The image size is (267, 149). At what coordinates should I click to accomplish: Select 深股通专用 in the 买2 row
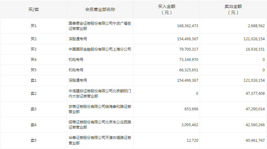78,39
